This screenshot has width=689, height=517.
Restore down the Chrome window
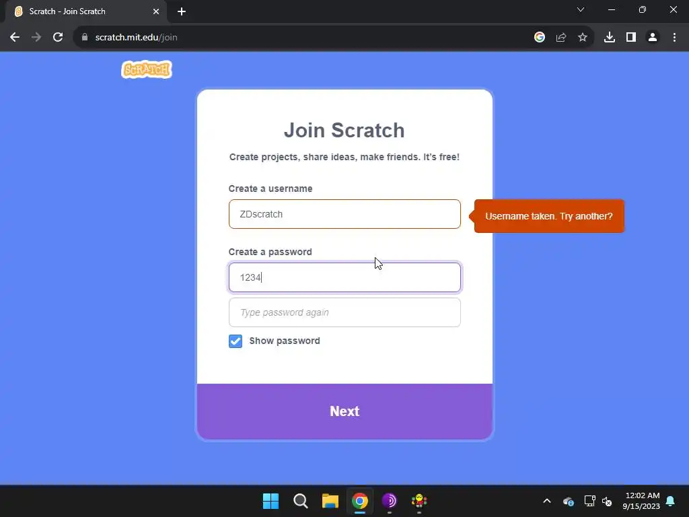coord(643,9)
